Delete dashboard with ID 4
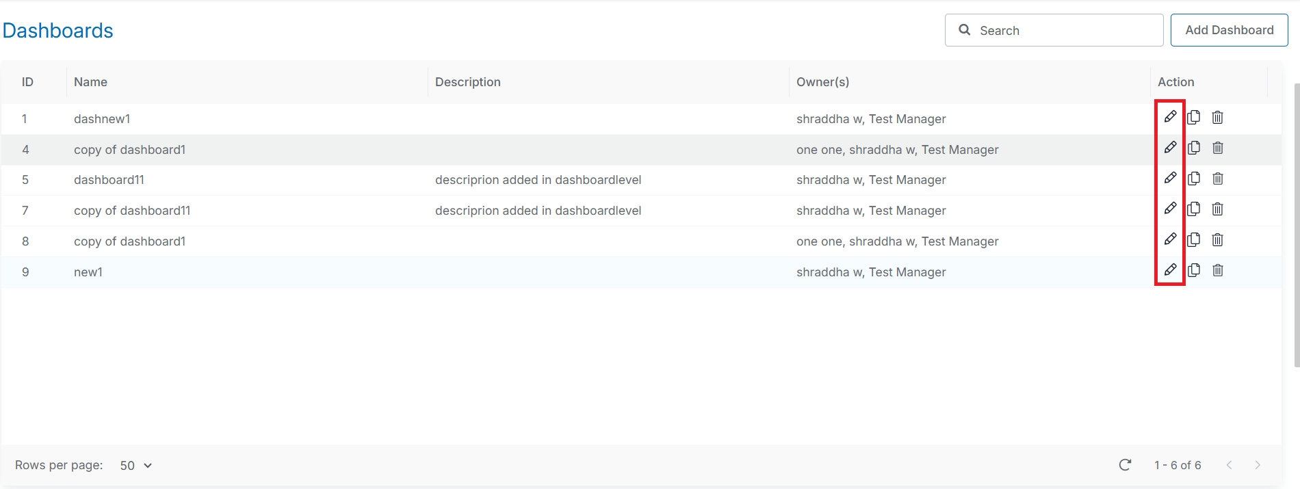This screenshot has width=1300, height=489. 1217,148
